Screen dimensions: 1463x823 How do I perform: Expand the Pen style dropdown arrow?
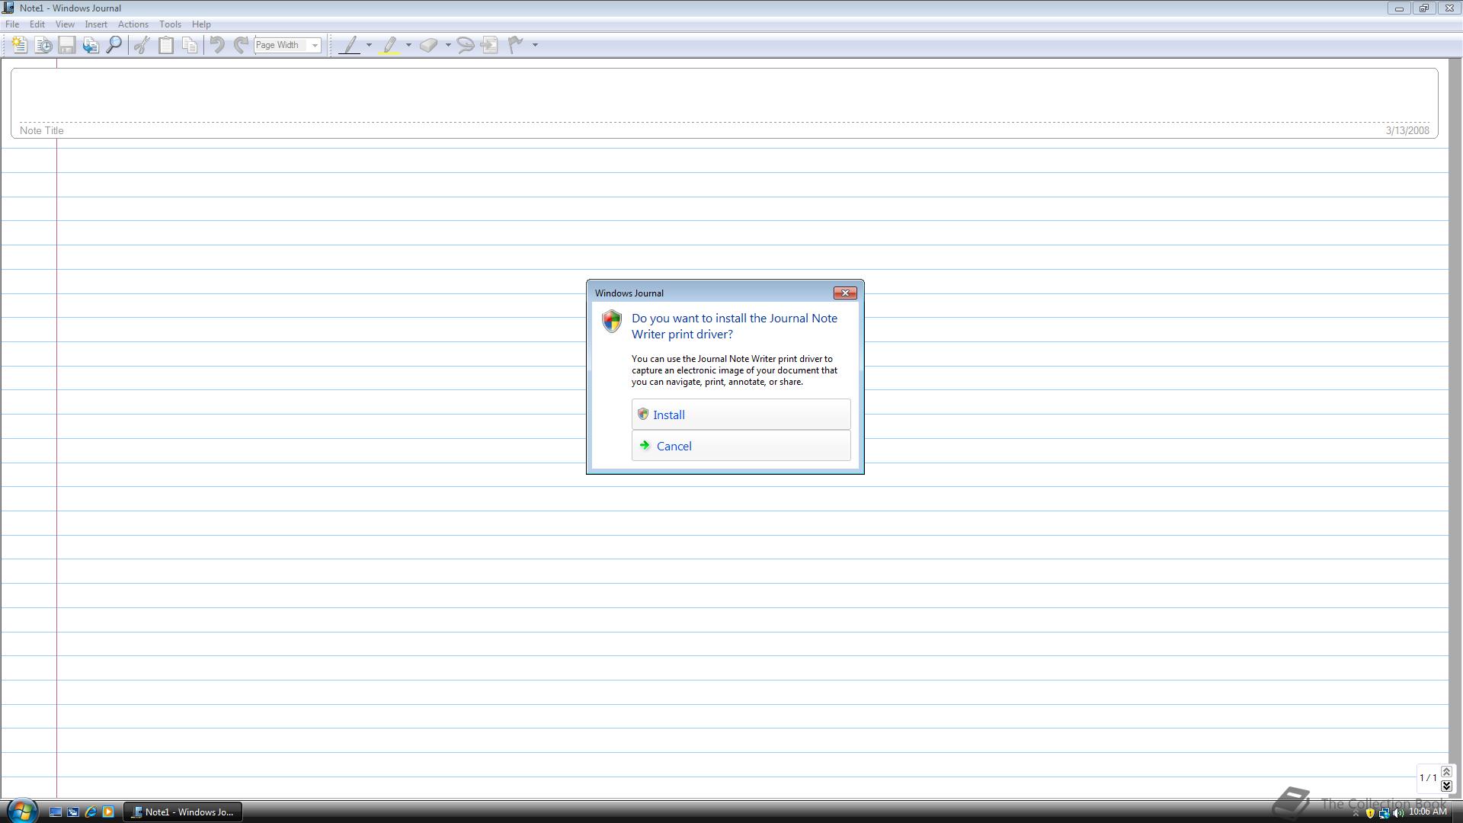tap(369, 45)
